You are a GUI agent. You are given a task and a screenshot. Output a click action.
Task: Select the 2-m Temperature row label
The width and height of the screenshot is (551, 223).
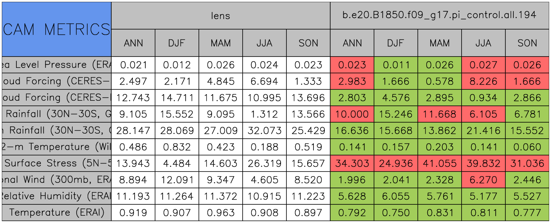57,147
